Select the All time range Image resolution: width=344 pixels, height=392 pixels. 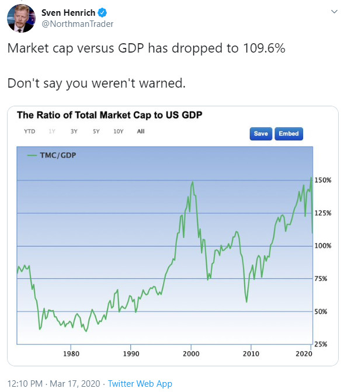[141, 131]
